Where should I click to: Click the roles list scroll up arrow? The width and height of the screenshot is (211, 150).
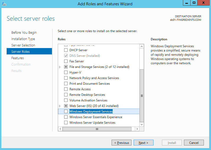[142, 47]
